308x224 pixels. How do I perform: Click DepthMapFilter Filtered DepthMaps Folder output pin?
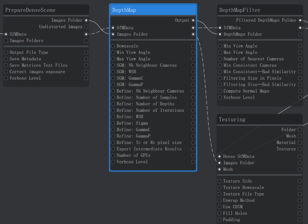tap(300, 20)
